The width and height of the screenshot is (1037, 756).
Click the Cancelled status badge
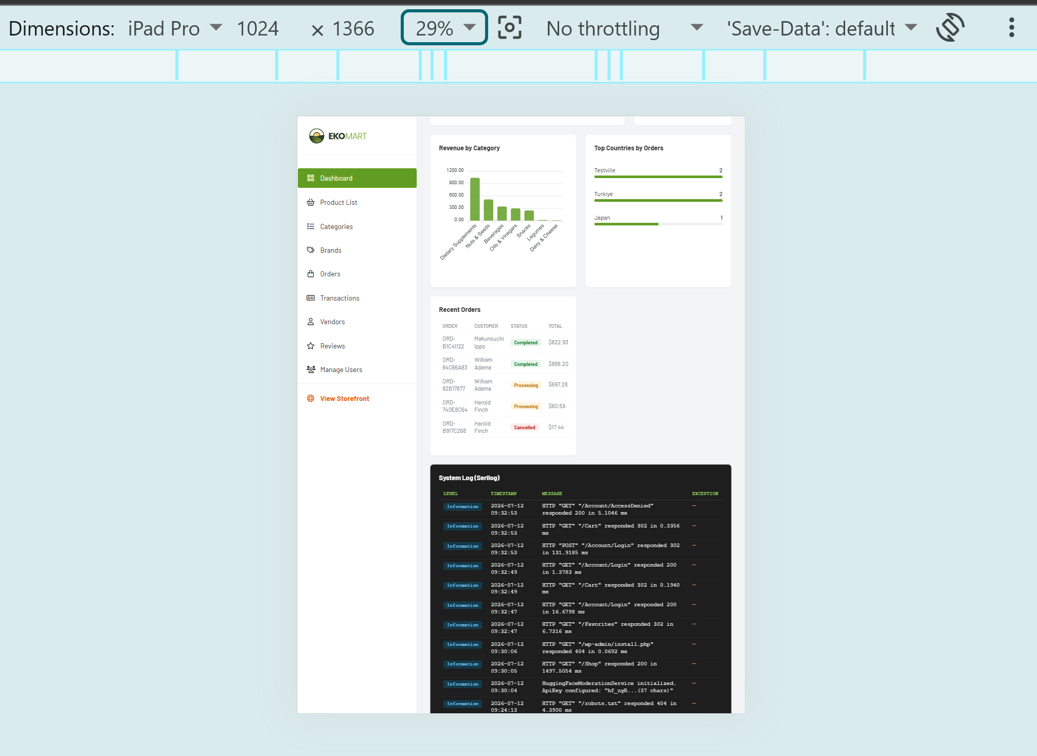point(525,427)
